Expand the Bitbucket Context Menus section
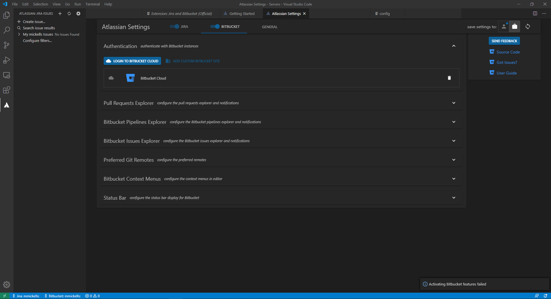551x299 pixels. (x=454, y=179)
